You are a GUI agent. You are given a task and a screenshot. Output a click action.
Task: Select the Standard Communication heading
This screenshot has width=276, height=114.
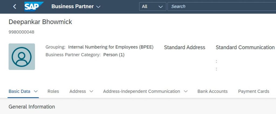point(245,47)
